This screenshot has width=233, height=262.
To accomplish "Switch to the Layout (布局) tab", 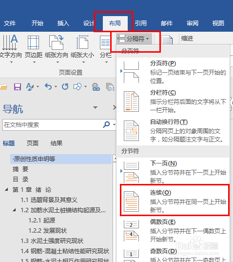I will click(x=115, y=23).
